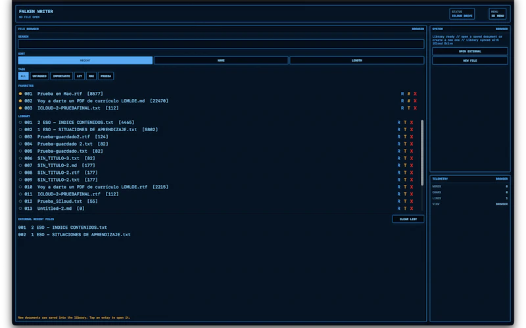Open the MENU dropdown in header
This screenshot has height=328, width=526.
498,14
